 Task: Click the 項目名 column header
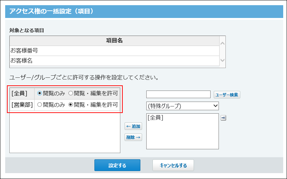pos(114,40)
